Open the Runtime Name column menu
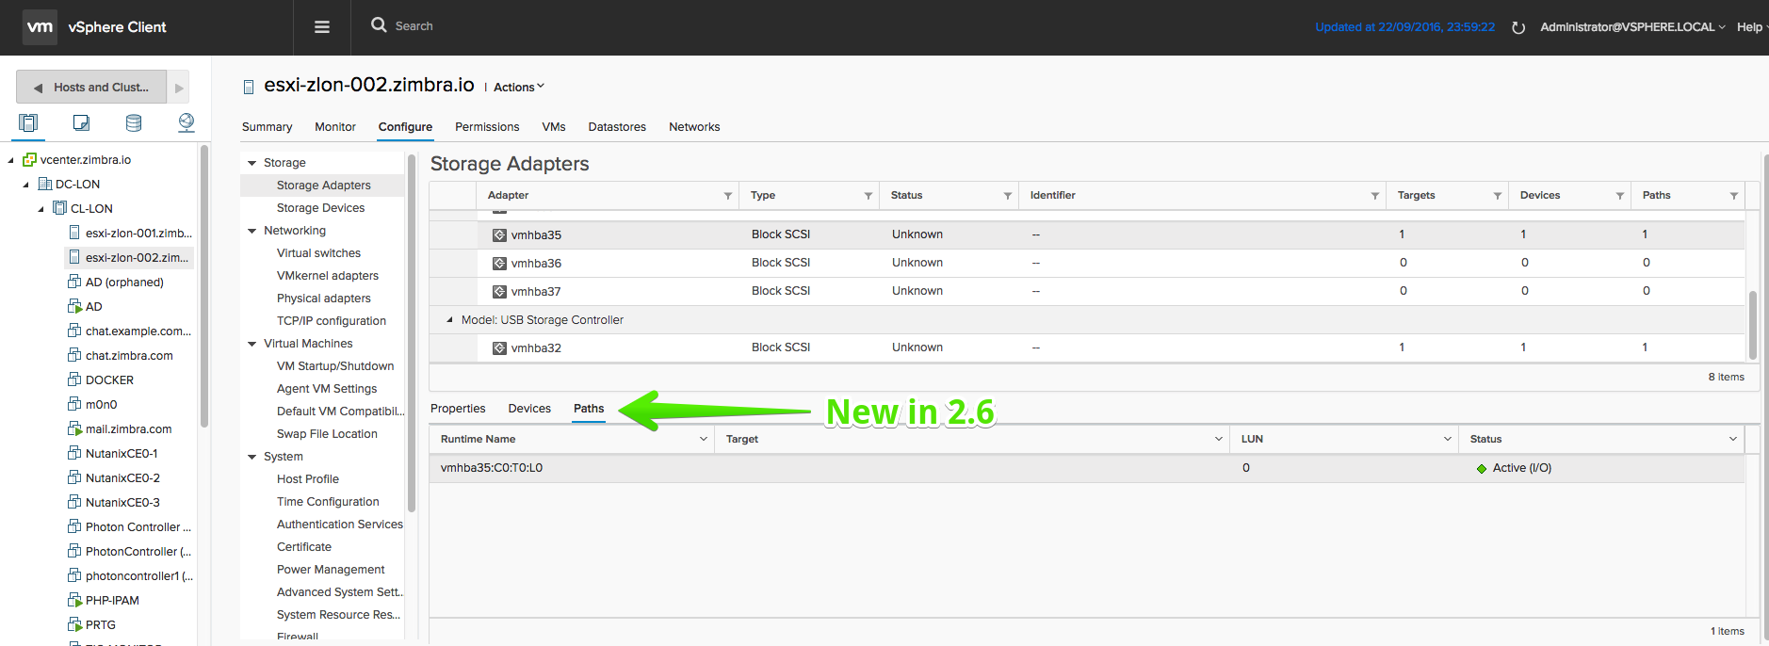1769x646 pixels. pos(704,439)
